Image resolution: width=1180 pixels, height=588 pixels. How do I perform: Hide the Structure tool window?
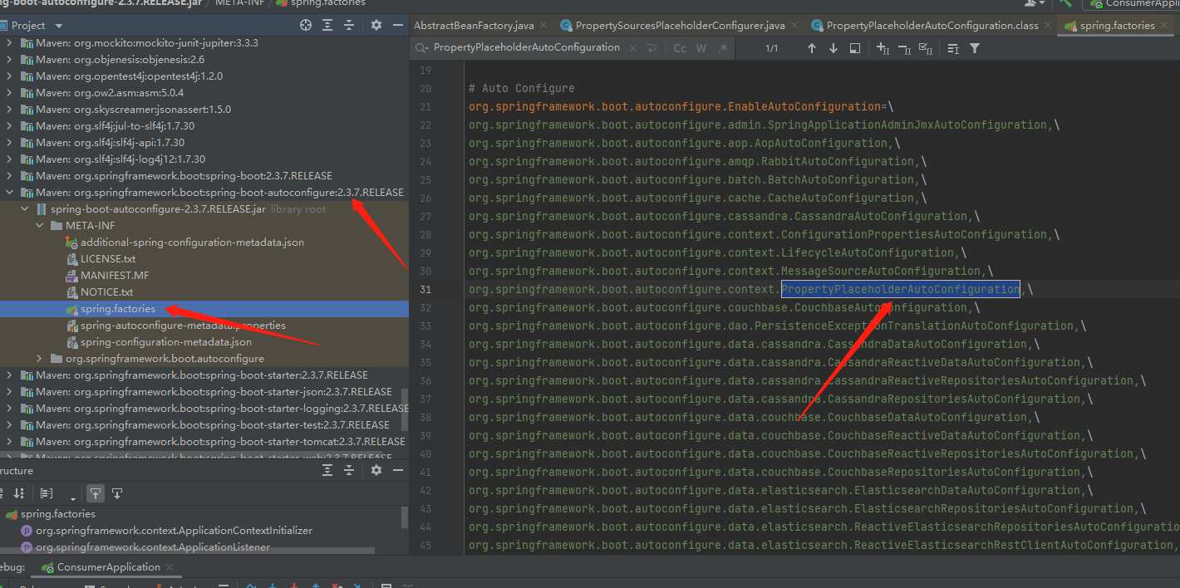click(x=397, y=470)
